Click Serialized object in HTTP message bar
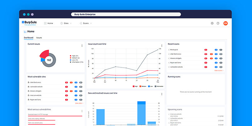 click(55, 116)
